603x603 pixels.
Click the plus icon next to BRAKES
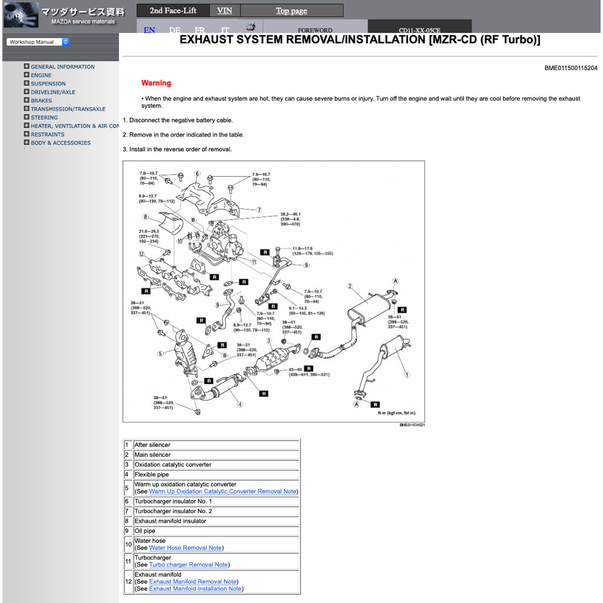click(26, 100)
